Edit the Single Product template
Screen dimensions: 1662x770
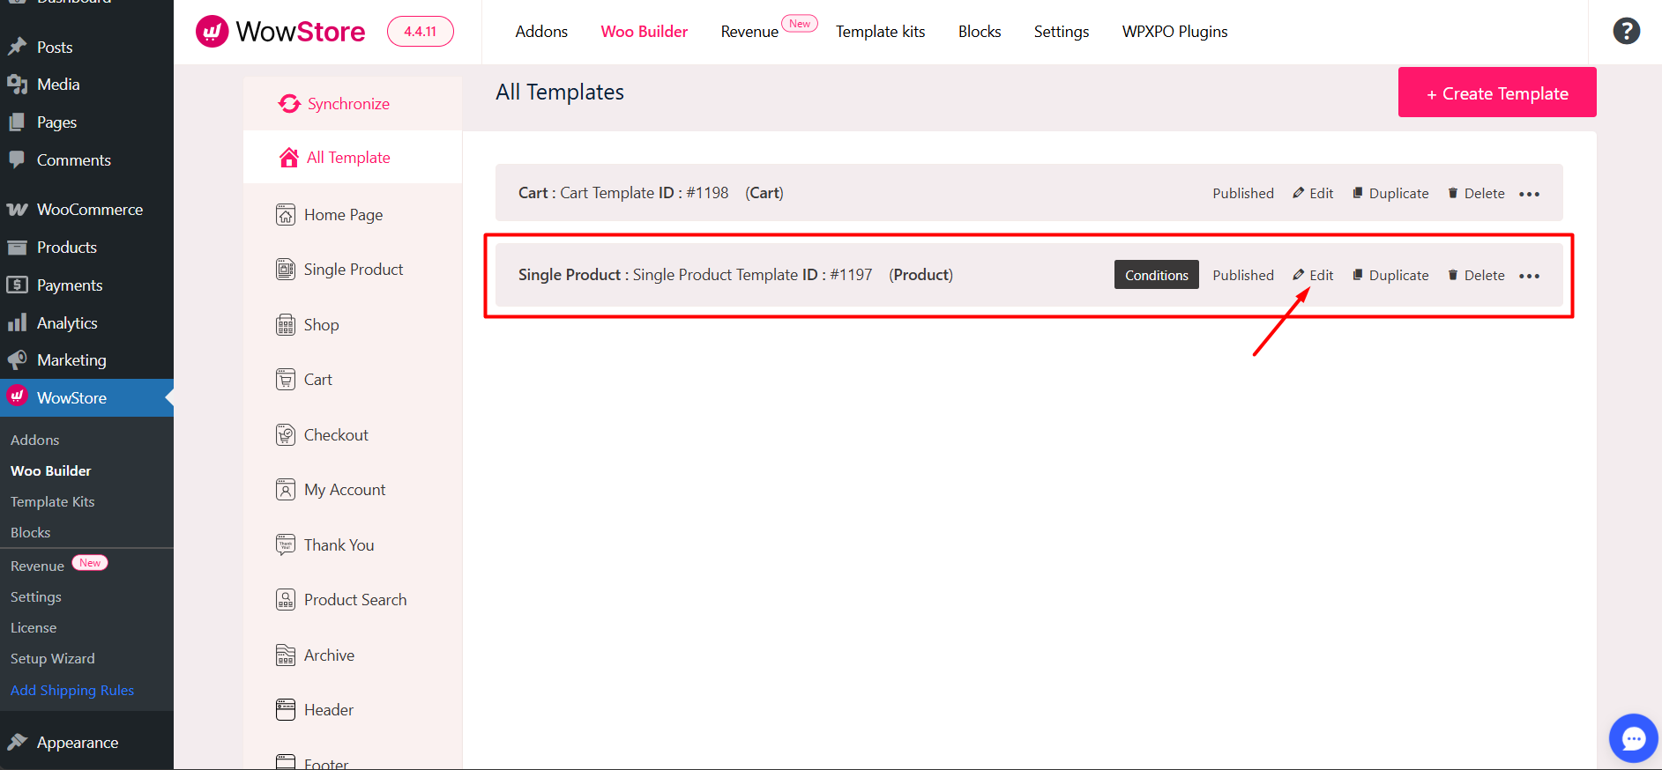tap(1313, 275)
